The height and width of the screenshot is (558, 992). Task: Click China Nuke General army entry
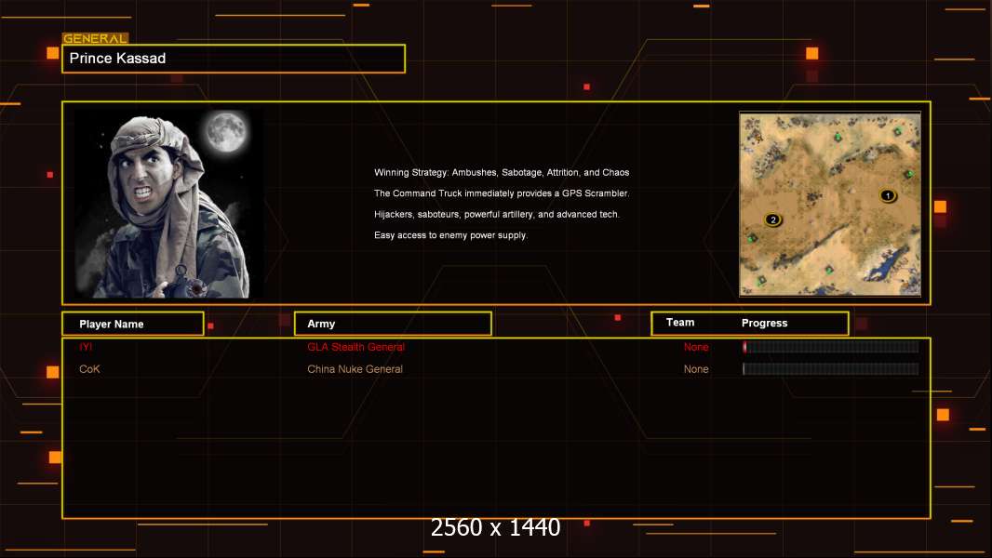pyautogui.click(x=355, y=369)
